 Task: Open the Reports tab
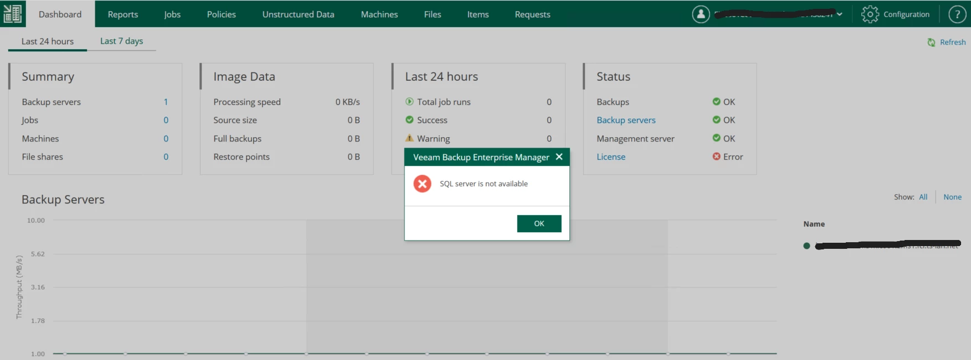(123, 14)
